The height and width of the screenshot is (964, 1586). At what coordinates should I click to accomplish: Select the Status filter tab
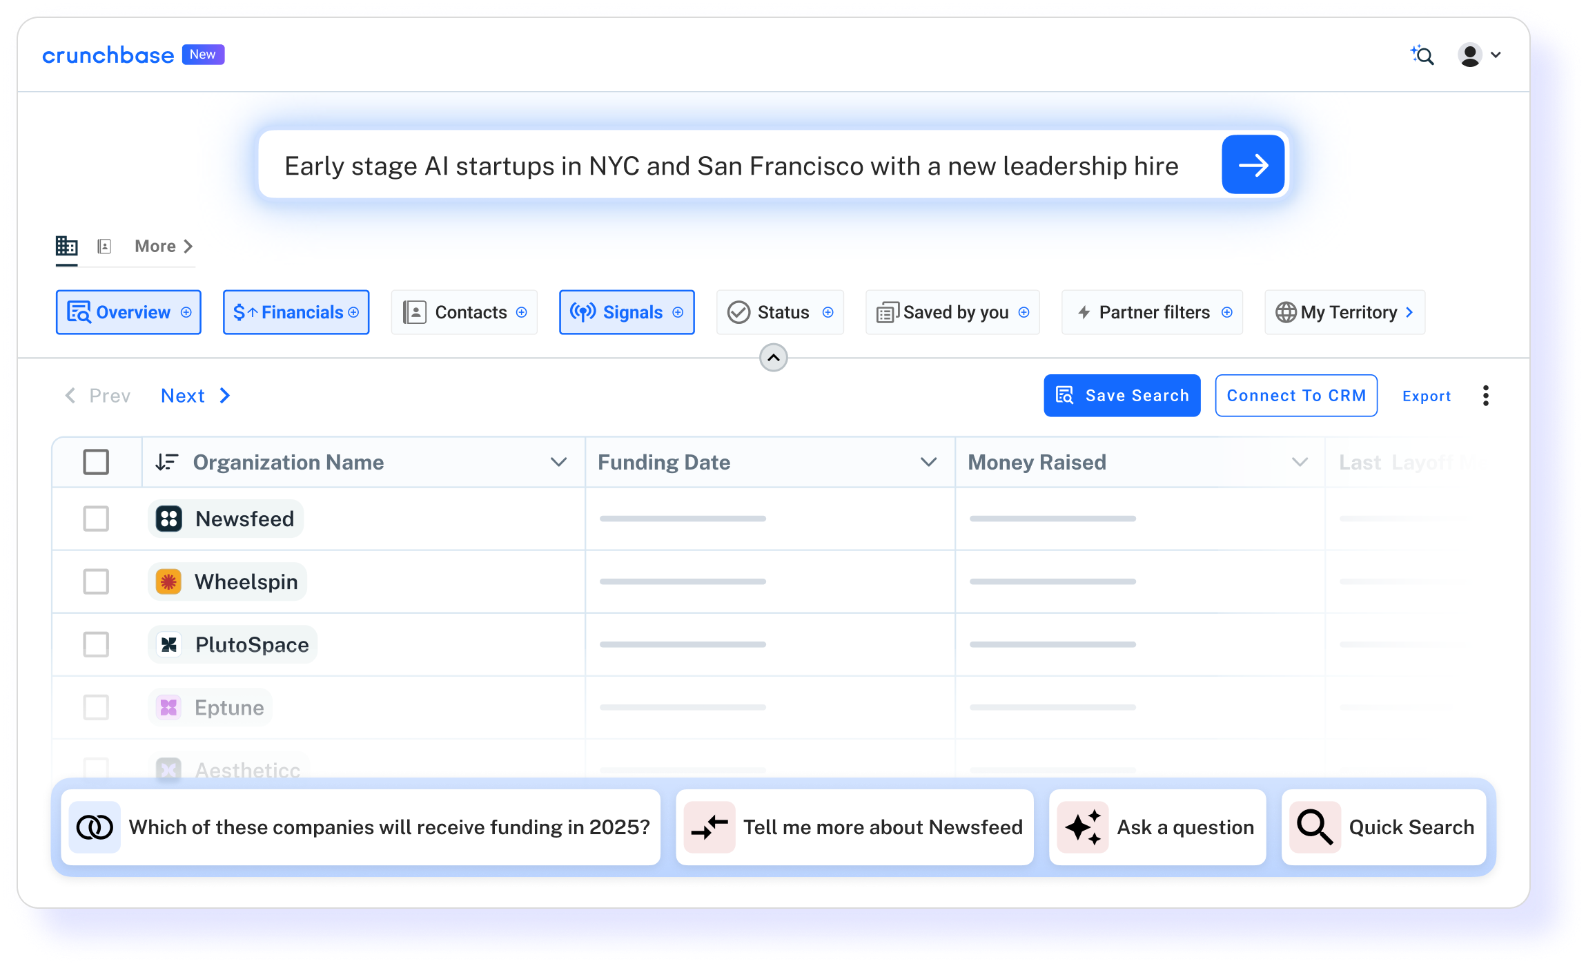tap(780, 312)
